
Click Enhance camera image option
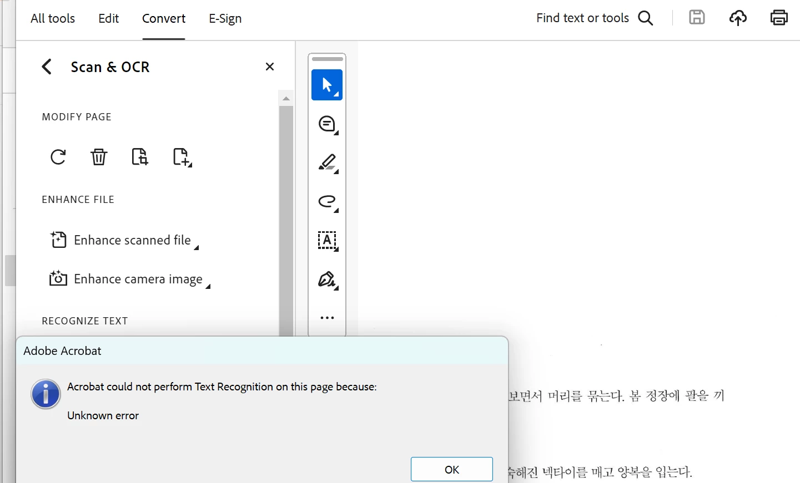click(138, 279)
